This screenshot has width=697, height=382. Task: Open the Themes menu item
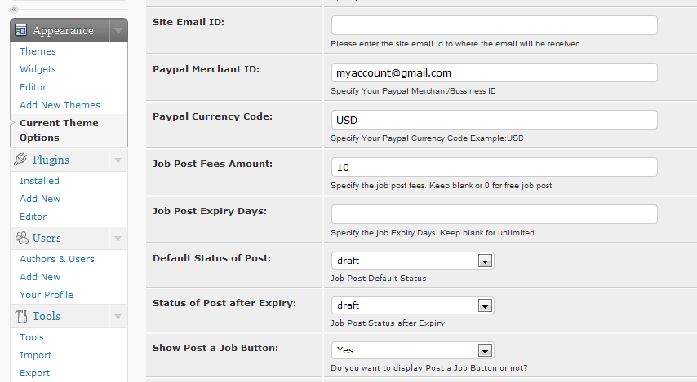(38, 51)
